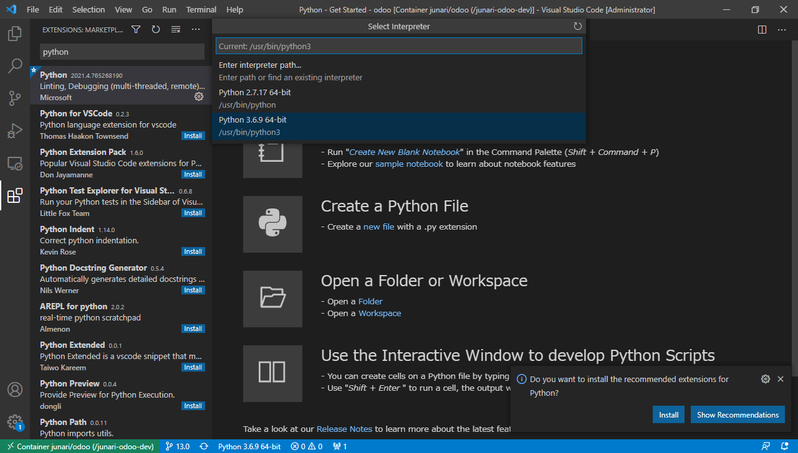Open the Explorer view in activity bar

tap(15, 34)
